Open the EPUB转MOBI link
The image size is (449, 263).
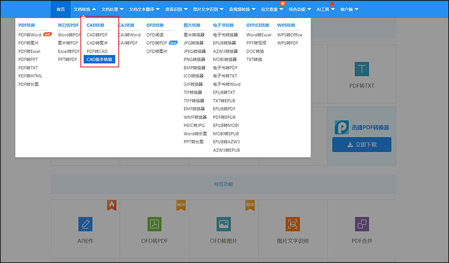(x=226, y=125)
